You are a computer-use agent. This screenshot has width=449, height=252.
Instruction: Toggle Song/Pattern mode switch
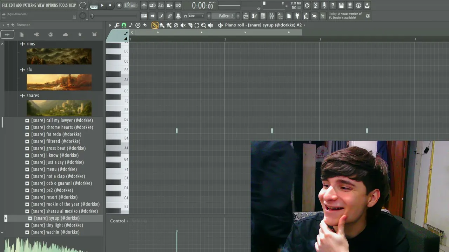coord(94,6)
